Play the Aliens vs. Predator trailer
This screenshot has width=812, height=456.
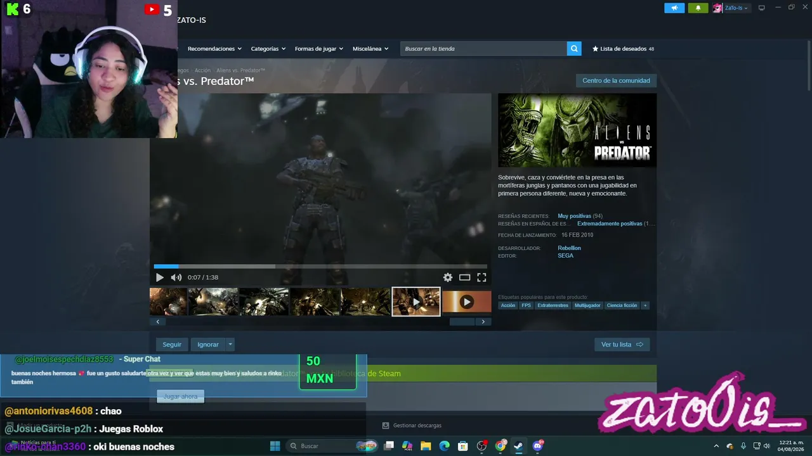159,277
